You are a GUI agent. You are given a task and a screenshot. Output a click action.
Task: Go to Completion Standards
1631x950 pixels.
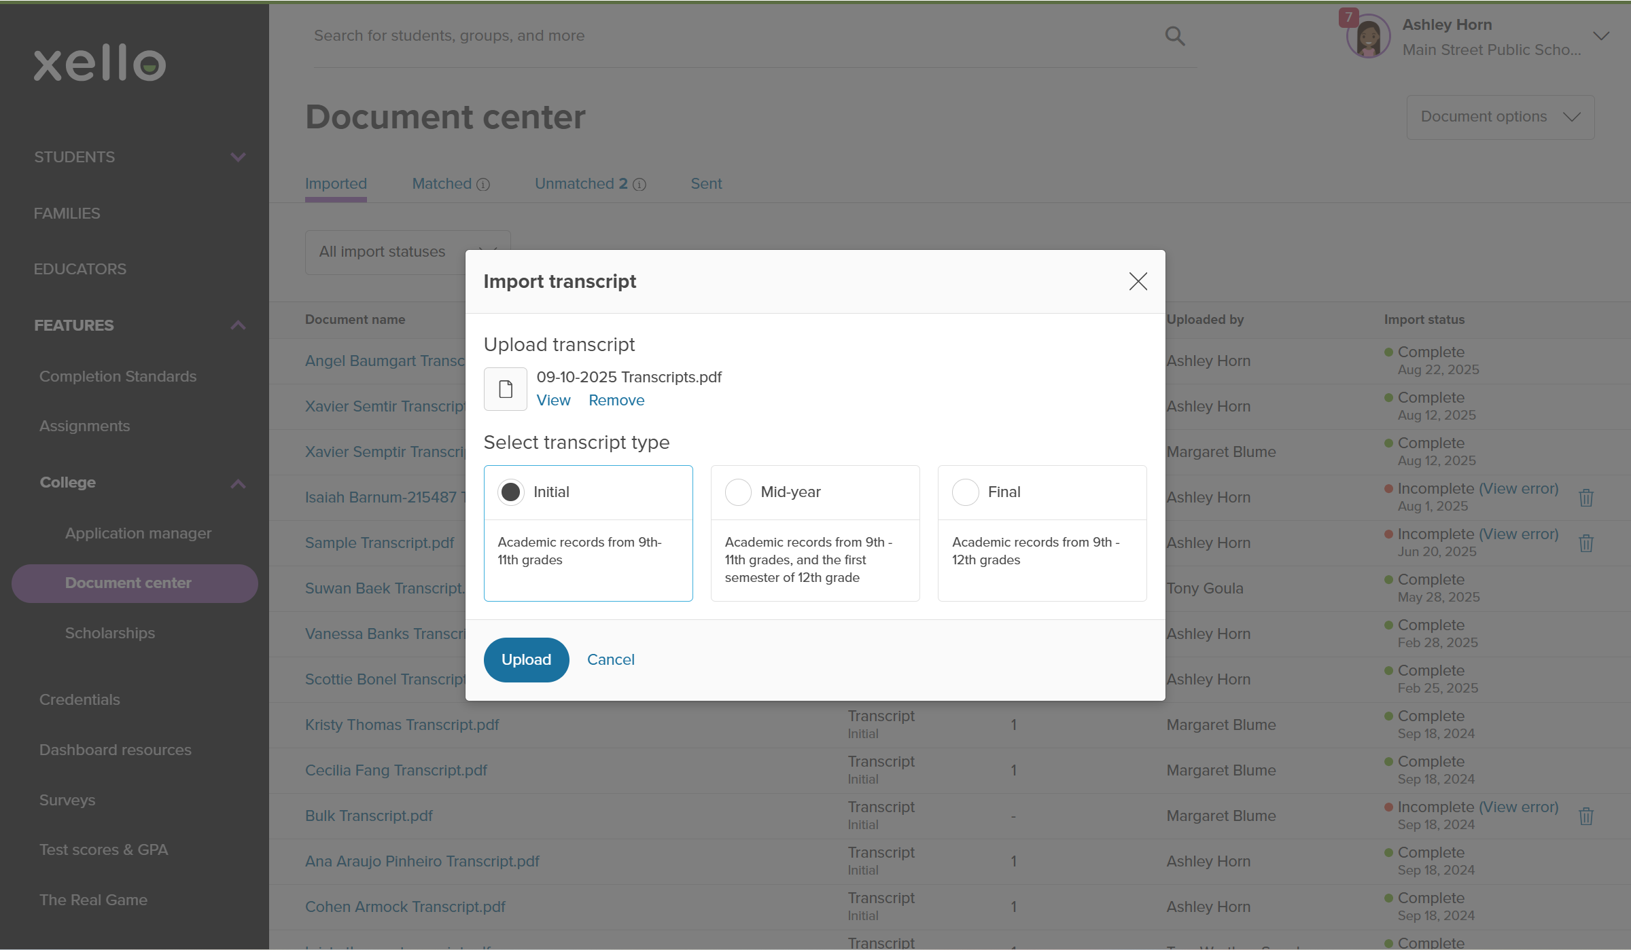118,376
